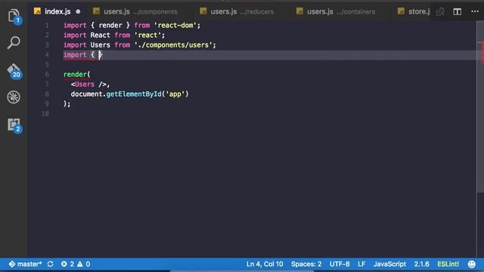Open feedback smiley in status bar

tap(471, 264)
